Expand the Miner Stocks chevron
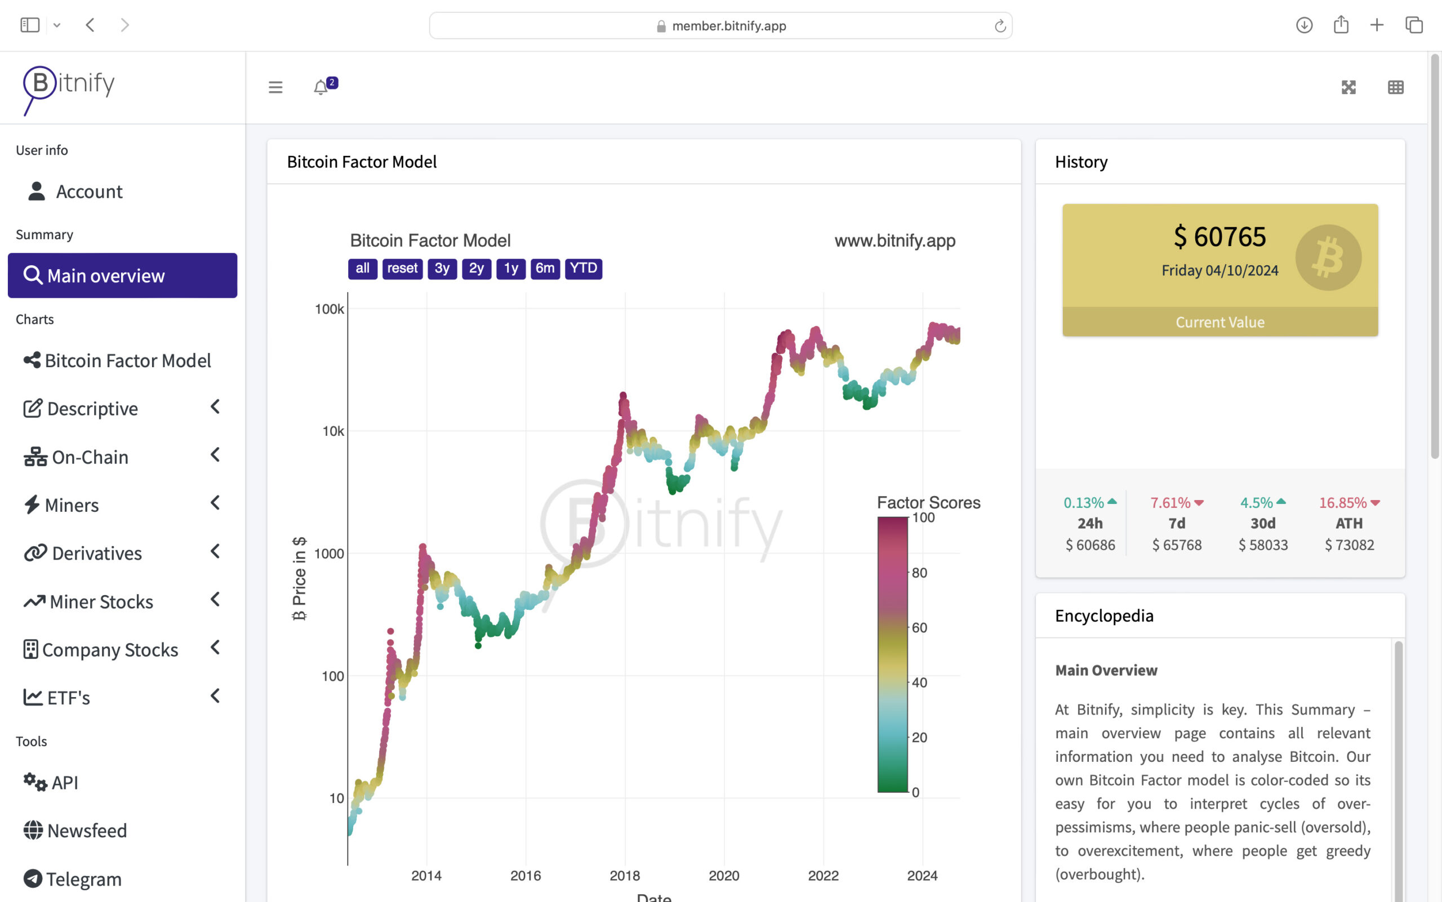The image size is (1442, 902). click(216, 600)
